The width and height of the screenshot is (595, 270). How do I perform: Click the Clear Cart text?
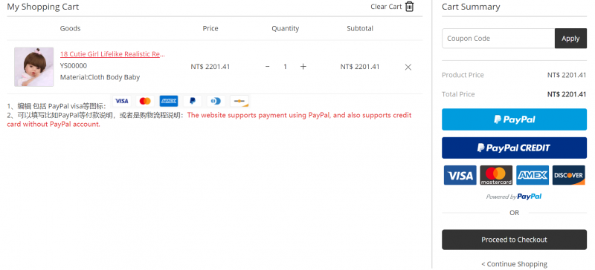pos(386,7)
